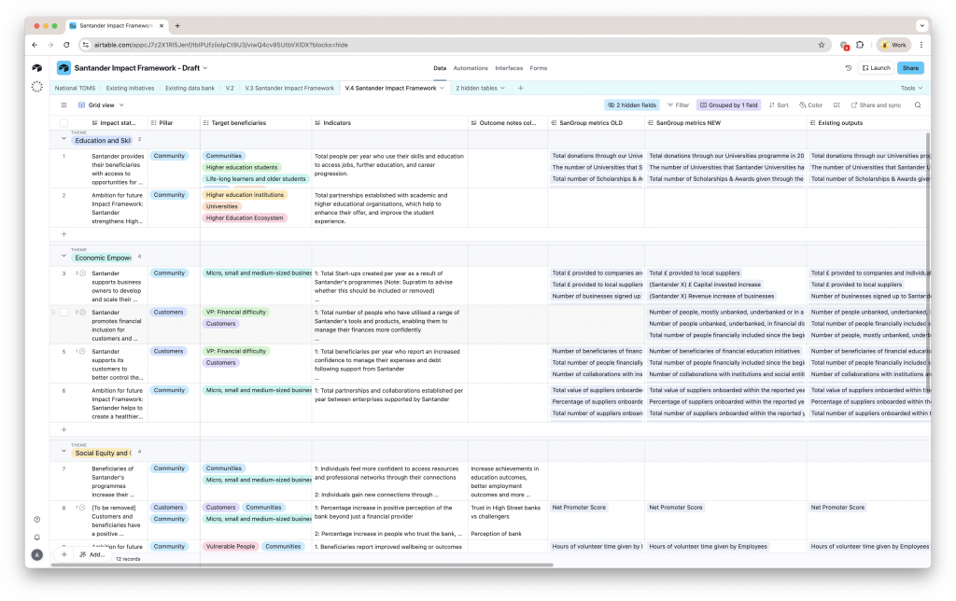Add a new table with plus icon

(521, 88)
